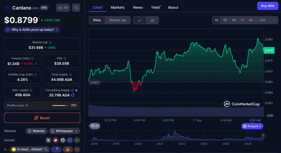Set chart range to All
This screenshot has width=281, height=153.
point(251,20)
